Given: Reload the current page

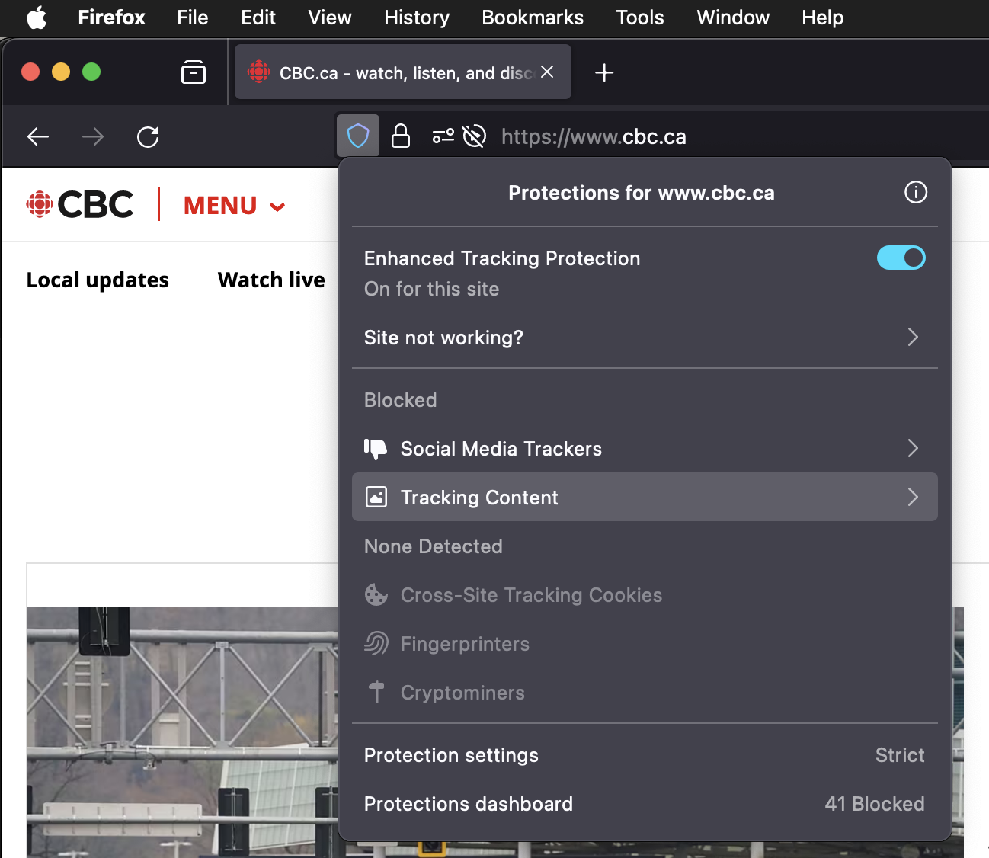Looking at the screenshot, I should (148, 137).
